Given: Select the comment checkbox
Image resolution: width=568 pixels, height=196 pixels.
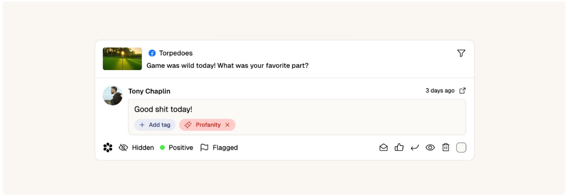Looking at the screenshot, I should pos(461,148).
